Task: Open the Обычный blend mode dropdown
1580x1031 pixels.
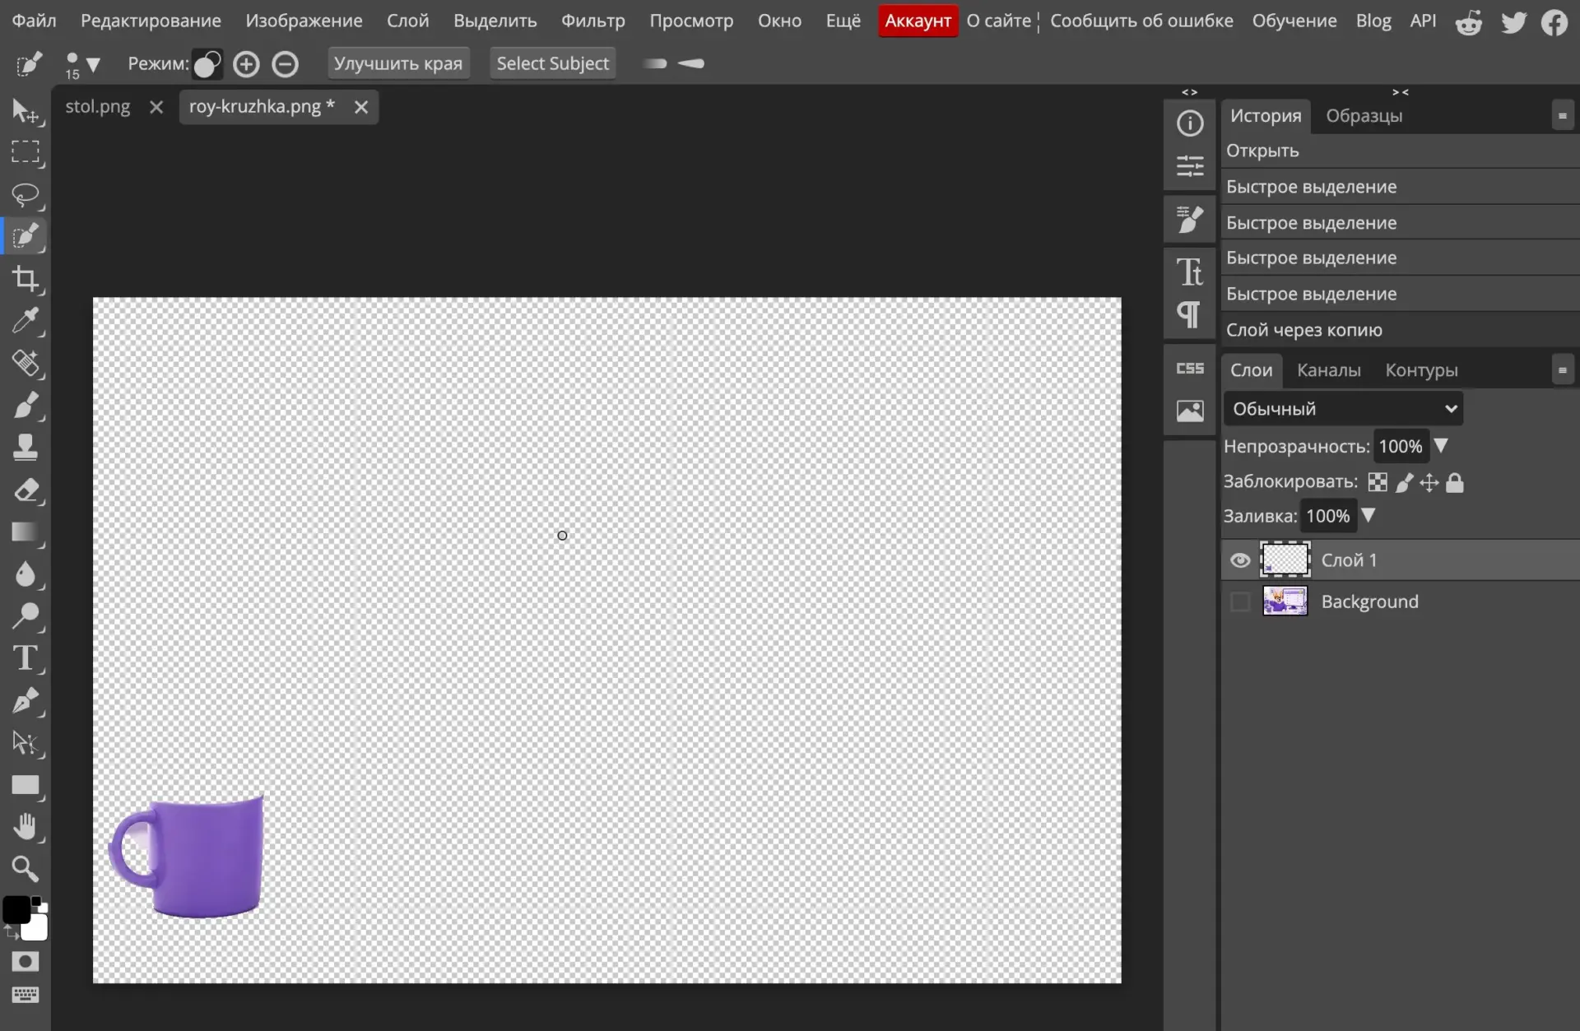Action: point(1343,409)
